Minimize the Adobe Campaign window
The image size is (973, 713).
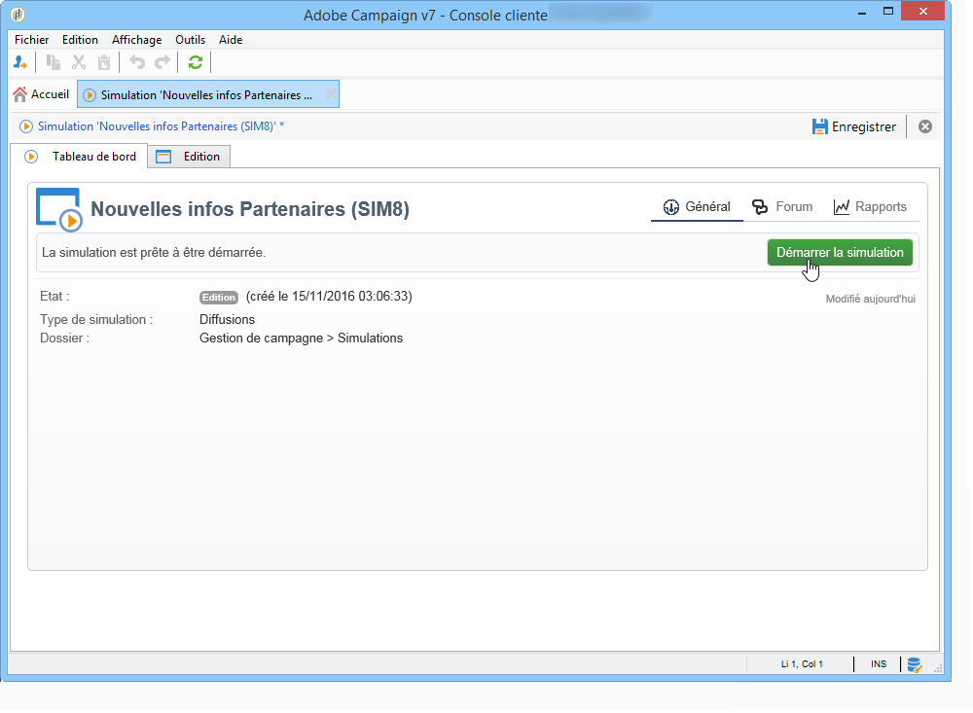(862, 12)
